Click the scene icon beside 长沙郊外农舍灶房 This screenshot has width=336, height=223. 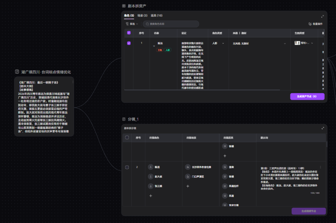point(188,167)
